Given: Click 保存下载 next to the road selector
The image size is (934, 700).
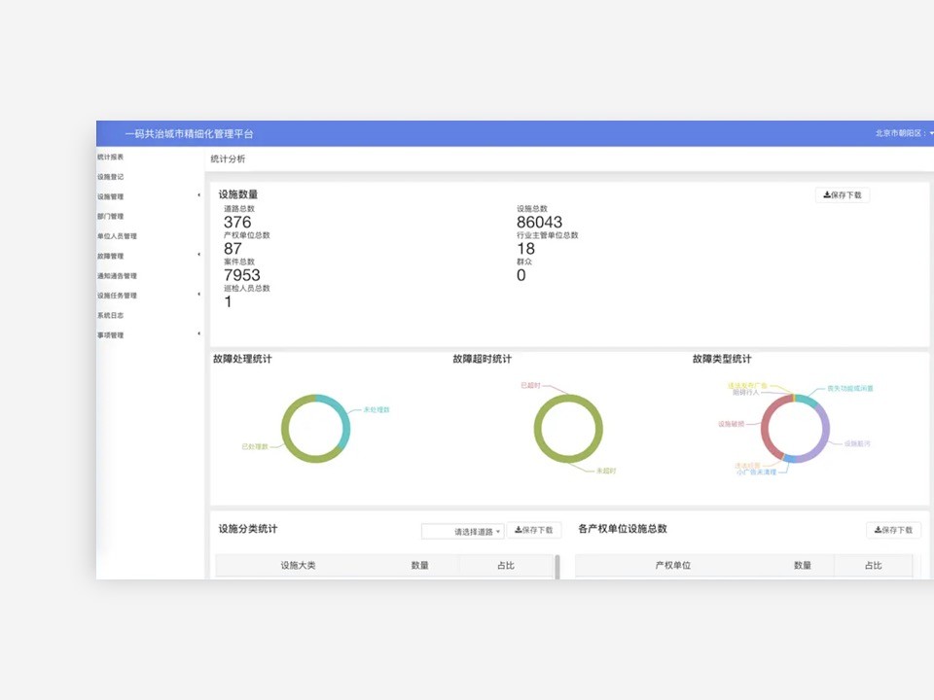Looking at the screenshot, I should click(x=533, y=531).
